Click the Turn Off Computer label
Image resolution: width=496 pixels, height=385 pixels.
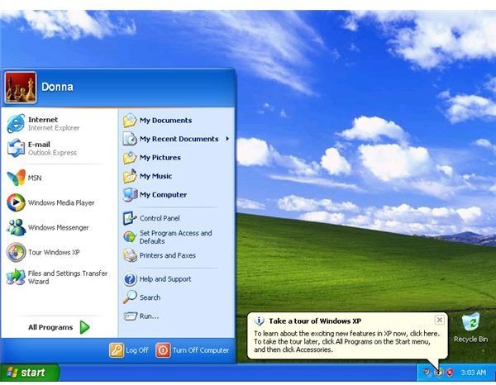(201, 350)
